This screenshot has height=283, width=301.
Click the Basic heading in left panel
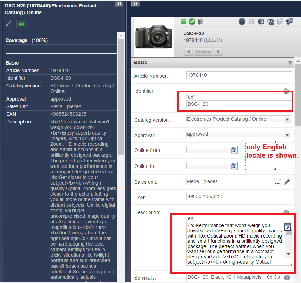12,63
